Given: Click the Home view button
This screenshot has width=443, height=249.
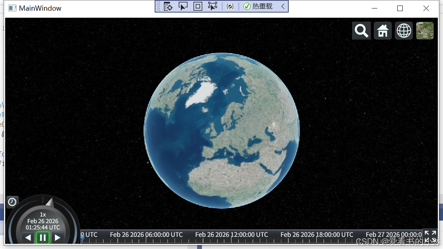Looking at the screenshot, I should pos(383,31).
